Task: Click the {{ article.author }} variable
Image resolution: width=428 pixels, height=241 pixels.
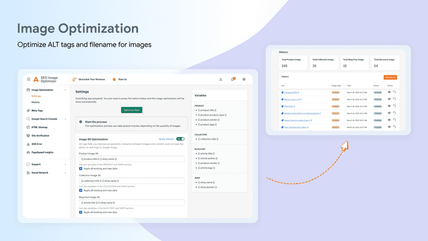Action: 208,158
